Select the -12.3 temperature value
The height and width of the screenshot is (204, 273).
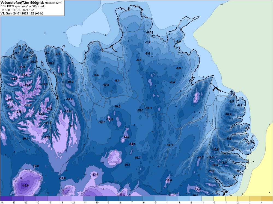(x=197, y=189)
